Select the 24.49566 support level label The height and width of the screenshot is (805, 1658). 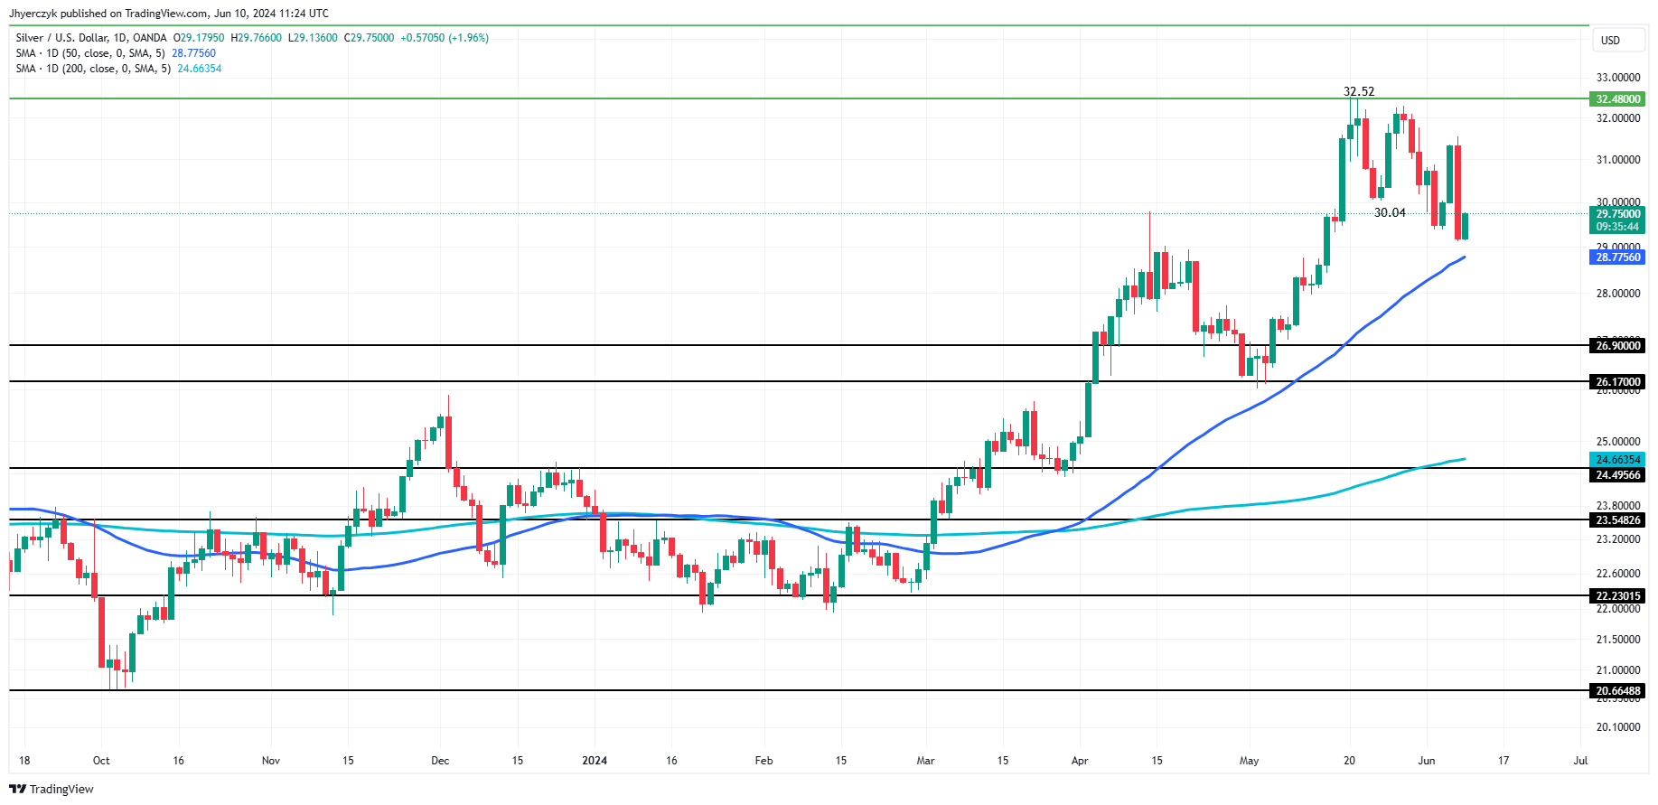pos(1617,475)
